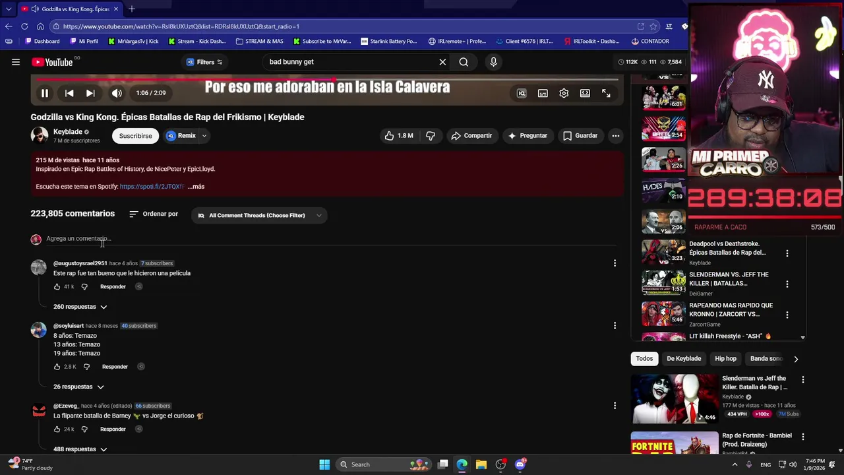Image resolution: width=844 pixels, height=475 pixels.
Task: Like the video with the thumbs-up, 1.8 M
Action: tap(399, 136)
